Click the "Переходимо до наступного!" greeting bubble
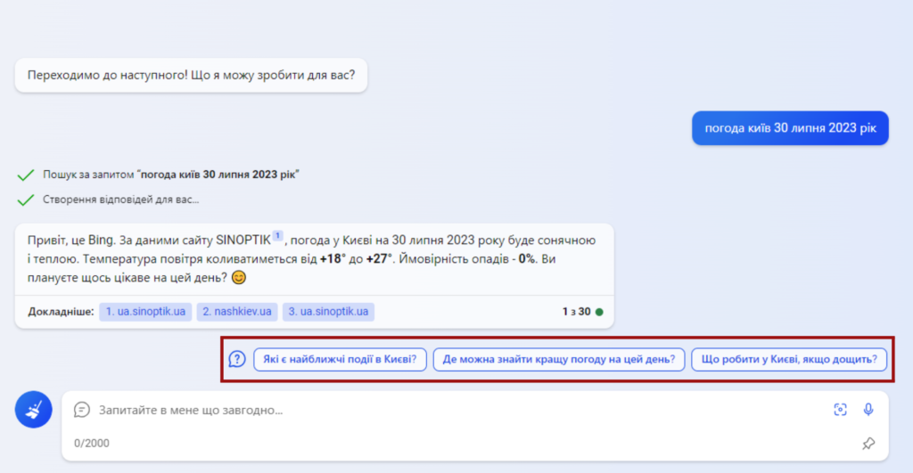The width and height of the screenshot is (913, 473). point(191,76)
